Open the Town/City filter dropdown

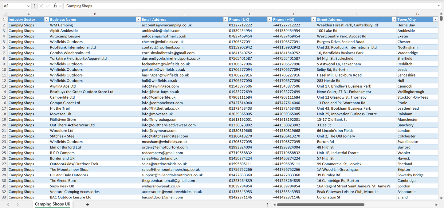(435, 19)
